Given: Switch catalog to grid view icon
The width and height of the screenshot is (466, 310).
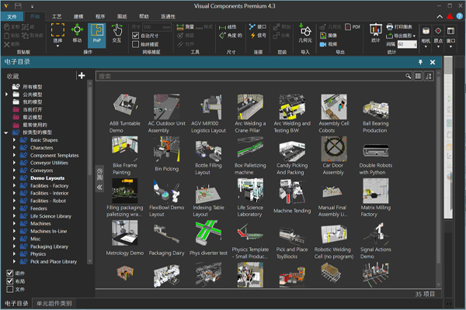Looking at the screenshot, I should 418,76.
